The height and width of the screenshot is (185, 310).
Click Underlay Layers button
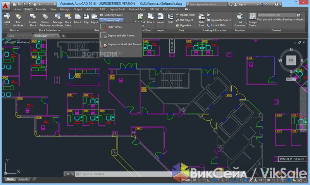tap(111, 15)
